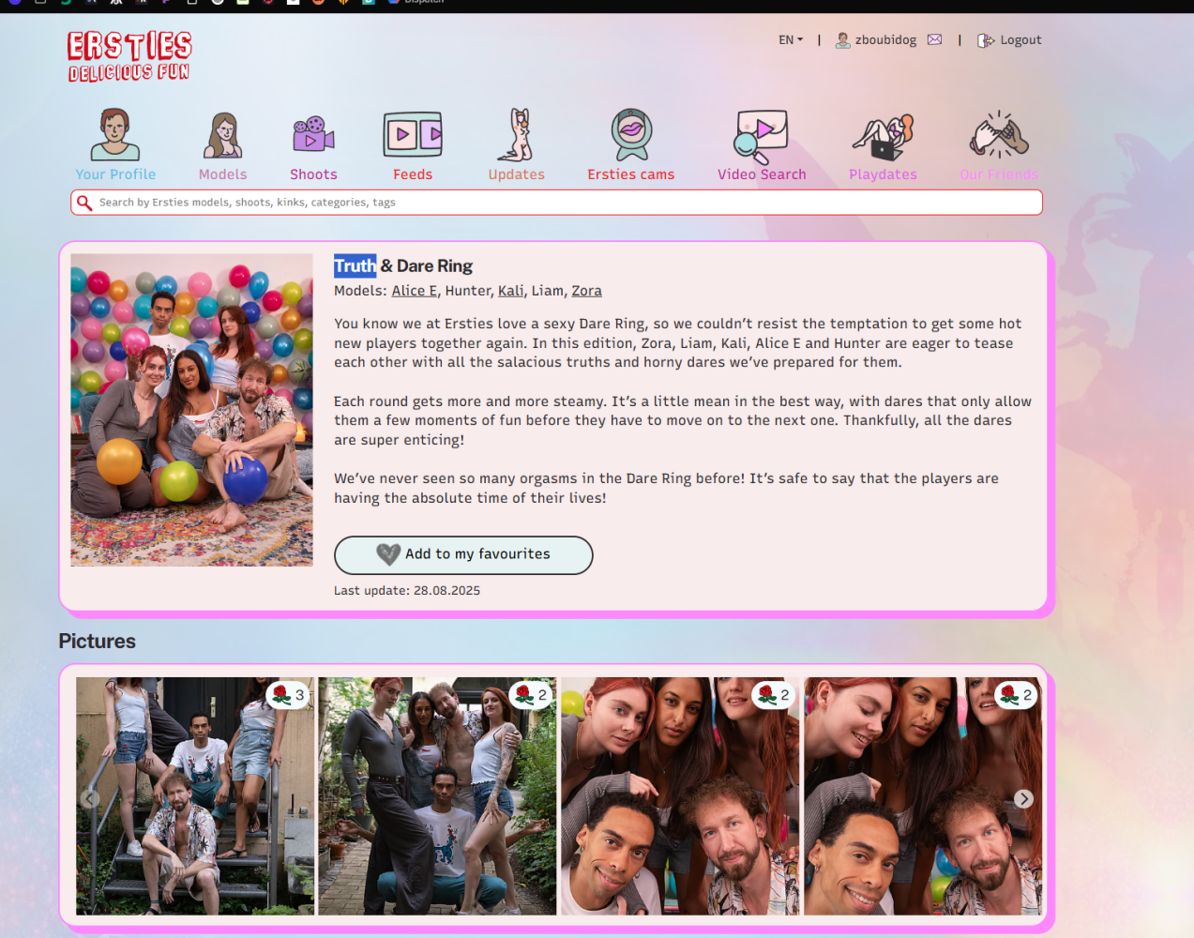The height and width of the screenshot is (938, 1194).
Task: Click the Logout text link
Action: pyautogui.click(x=1020, y=40)
